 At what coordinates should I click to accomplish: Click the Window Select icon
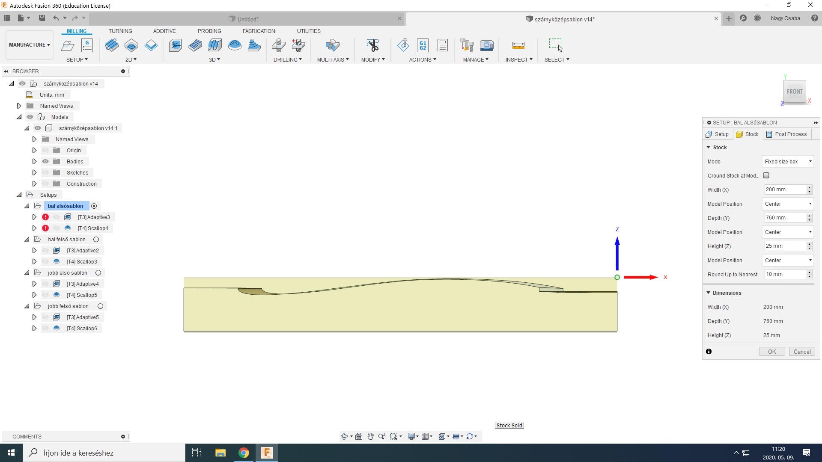click(x=556, y=45)
